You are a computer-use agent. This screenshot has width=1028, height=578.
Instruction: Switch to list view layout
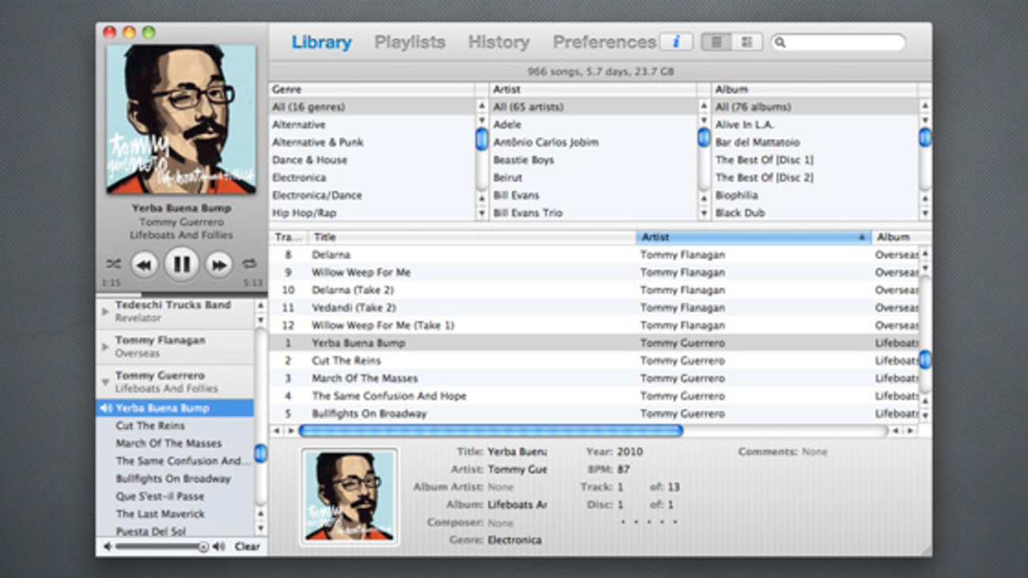tap(716, 42)
